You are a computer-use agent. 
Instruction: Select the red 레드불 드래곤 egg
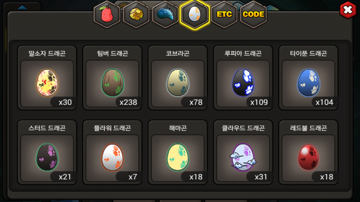(x=308, y=157)
